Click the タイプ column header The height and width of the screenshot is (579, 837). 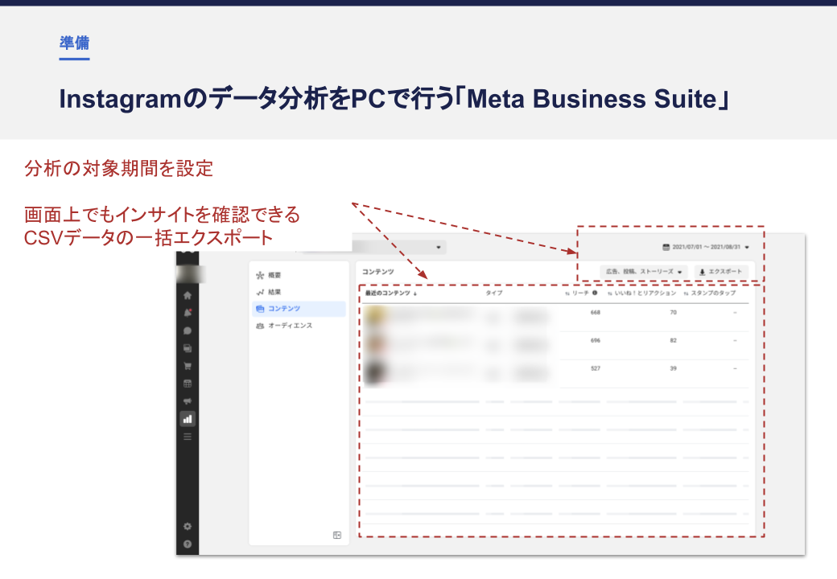(x=494, y=294)
